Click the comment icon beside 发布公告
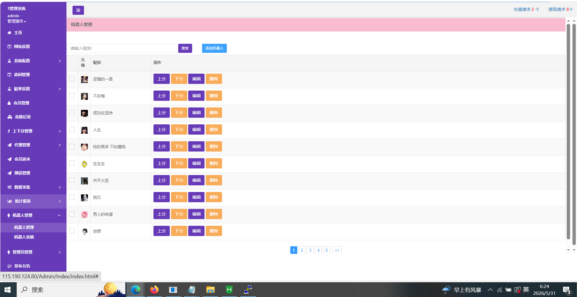 pos(10,266)
